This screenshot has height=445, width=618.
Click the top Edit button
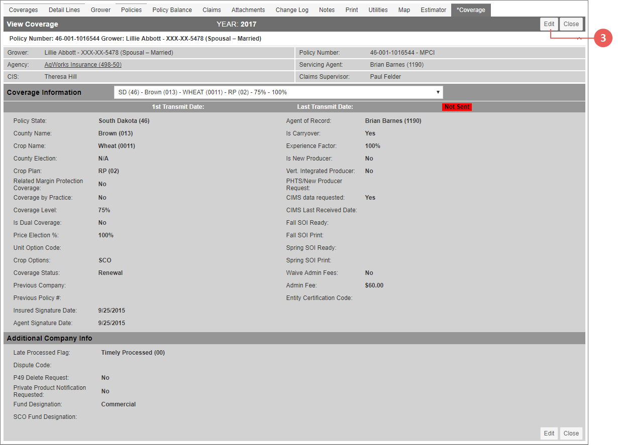point(549,24)
